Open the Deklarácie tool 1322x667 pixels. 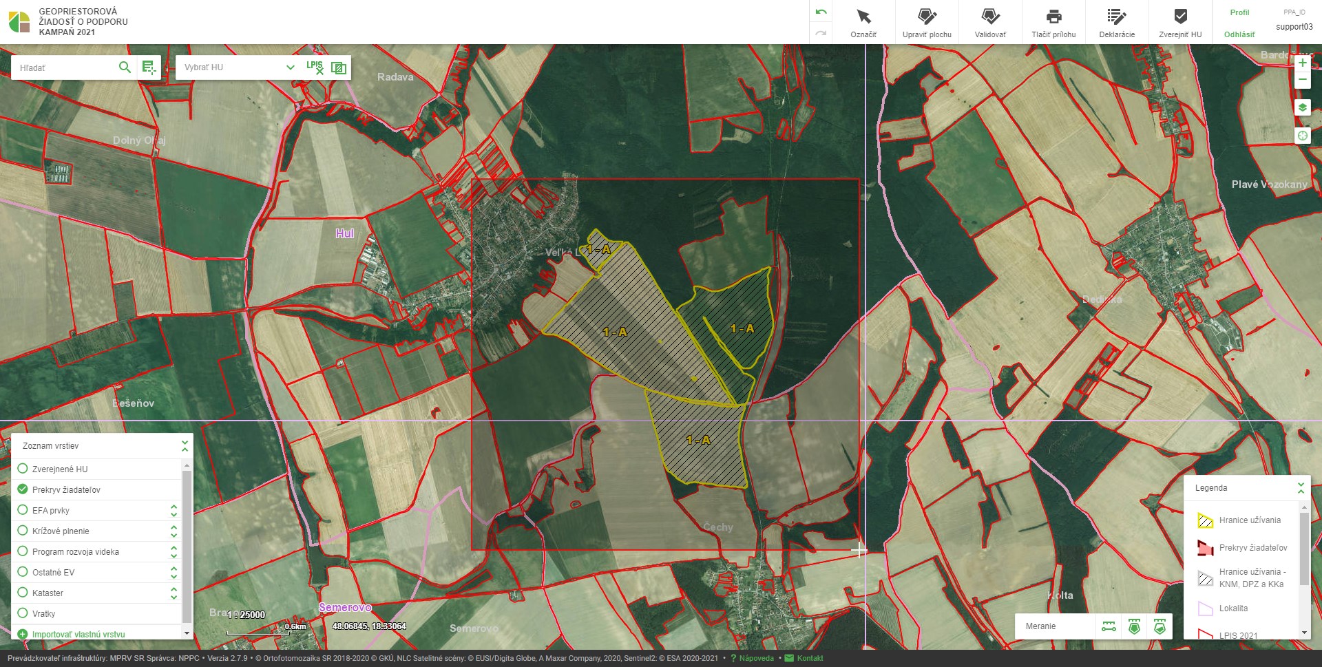coord(1117,22)
